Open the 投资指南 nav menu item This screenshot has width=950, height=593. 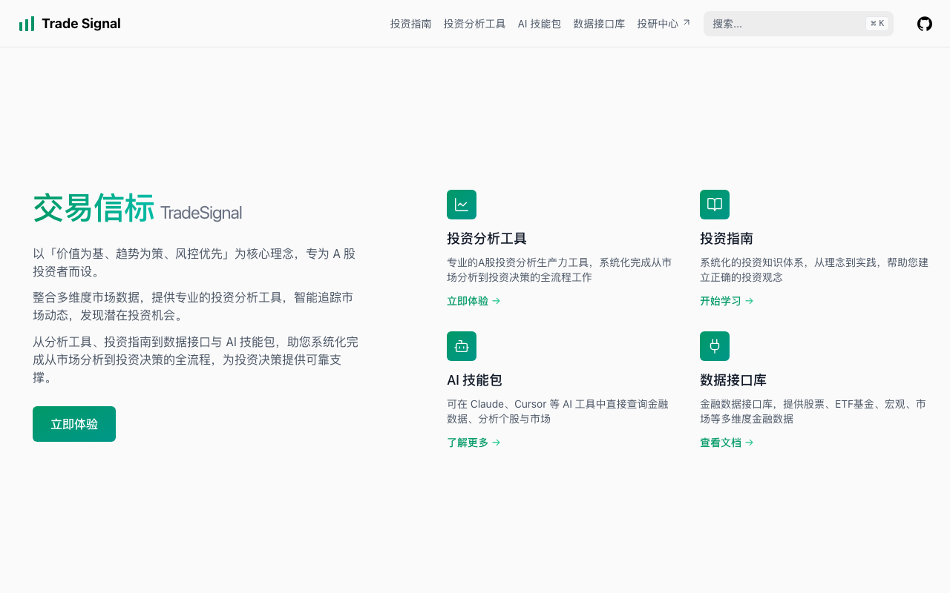411,24
